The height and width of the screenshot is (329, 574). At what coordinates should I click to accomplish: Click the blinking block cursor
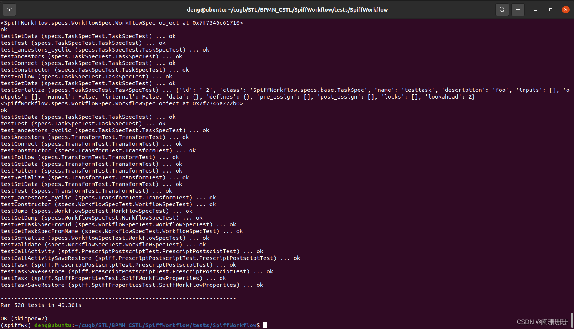click(265, 325)
